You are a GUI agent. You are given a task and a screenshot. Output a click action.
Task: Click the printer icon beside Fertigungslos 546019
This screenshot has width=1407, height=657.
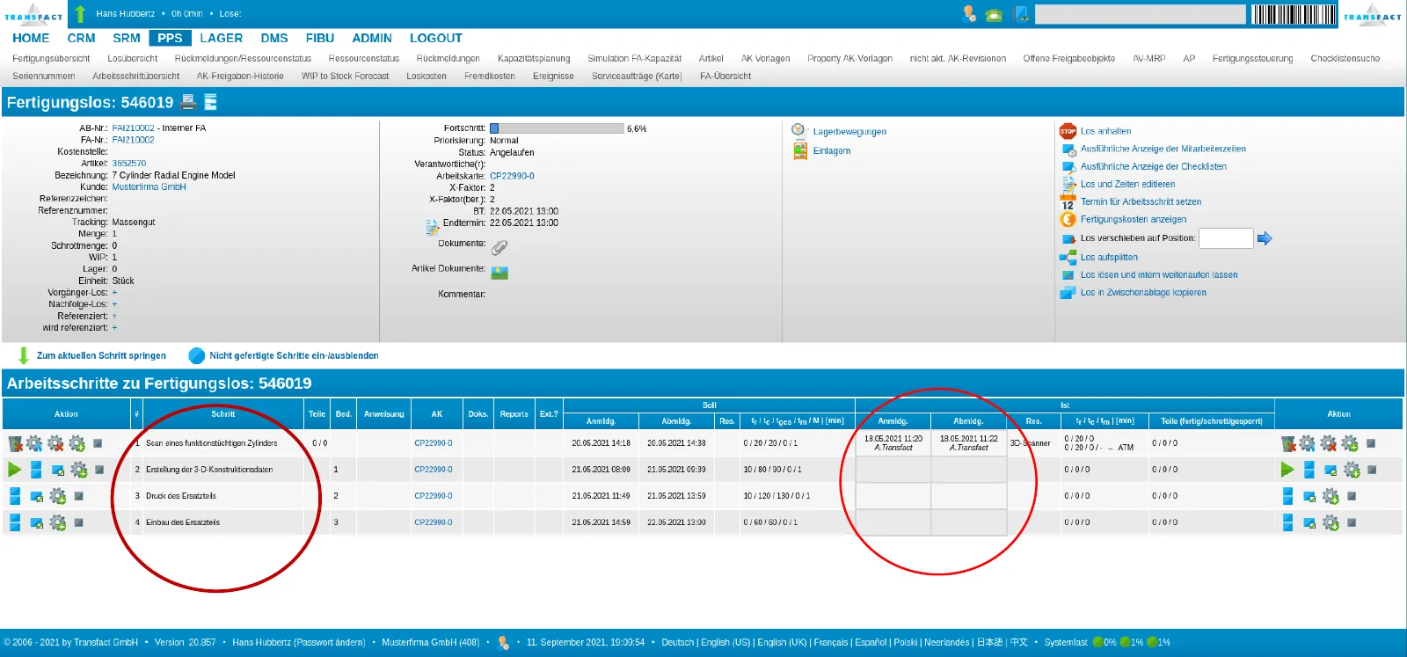(x=188, y=102)
